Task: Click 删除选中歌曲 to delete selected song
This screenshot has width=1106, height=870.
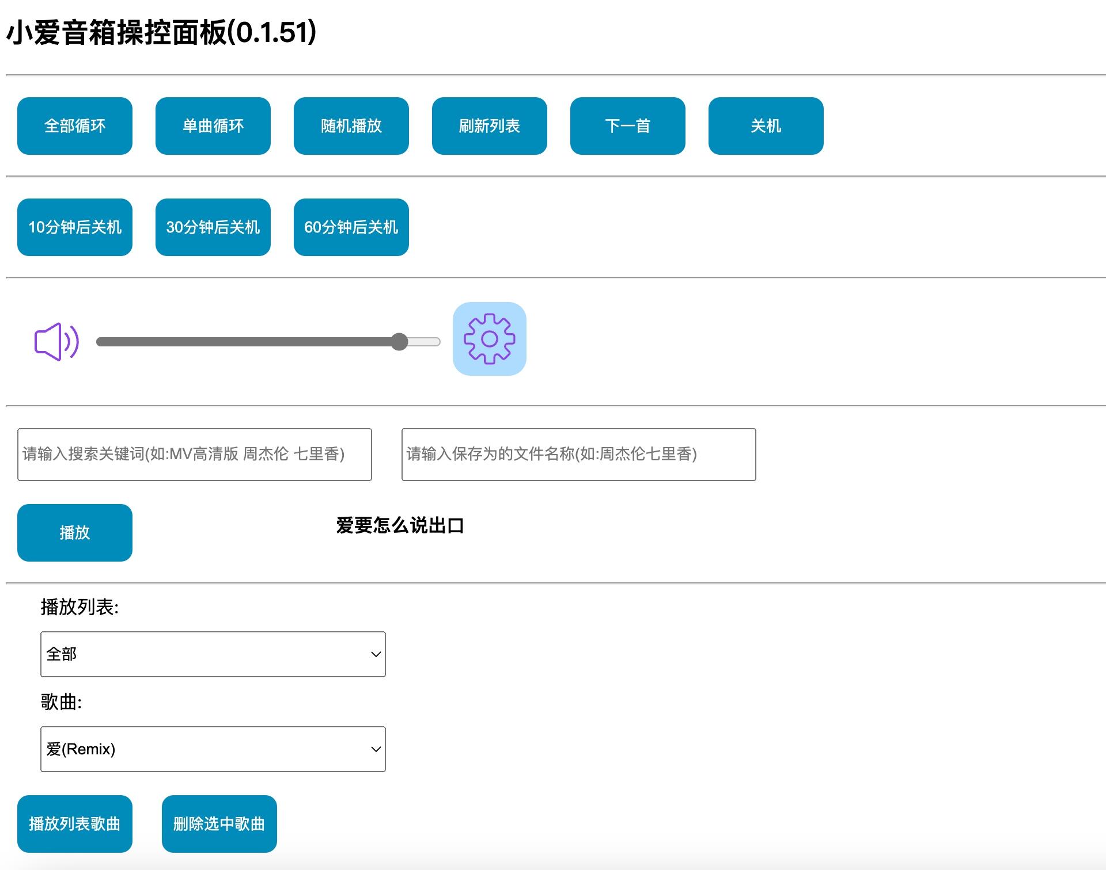Action: click(x=219, y=824)
